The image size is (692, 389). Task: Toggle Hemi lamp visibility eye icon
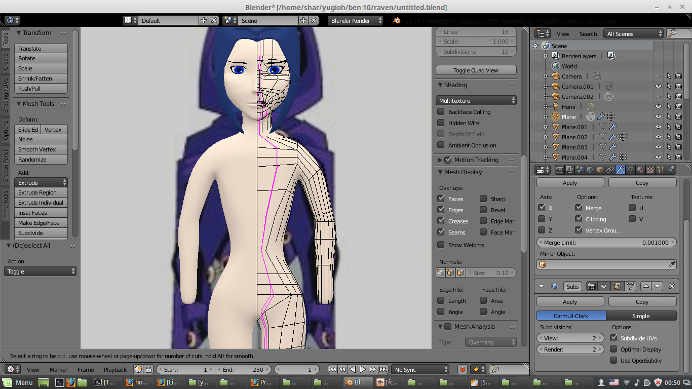click(x=659, y=106)
